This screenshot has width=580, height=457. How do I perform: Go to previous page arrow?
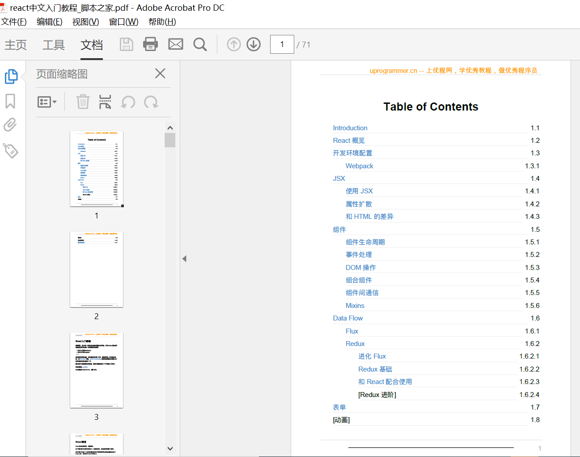[234, 44]
